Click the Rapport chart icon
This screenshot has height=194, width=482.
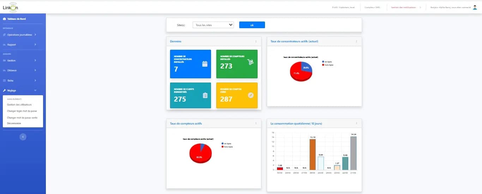(x=4, y=45)
